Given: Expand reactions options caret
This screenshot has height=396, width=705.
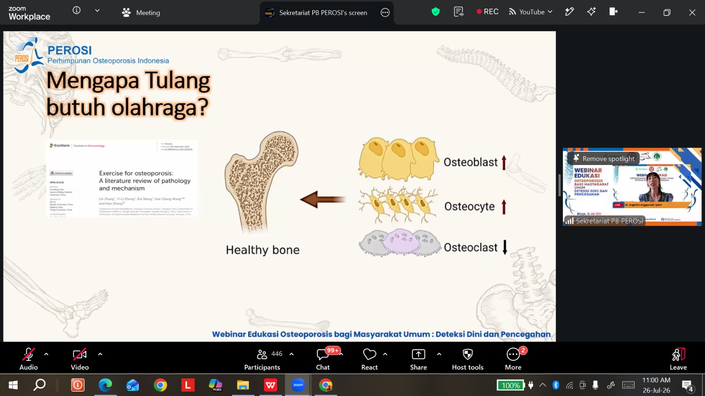Looking at the screenshot, I should tap(385, 354).
